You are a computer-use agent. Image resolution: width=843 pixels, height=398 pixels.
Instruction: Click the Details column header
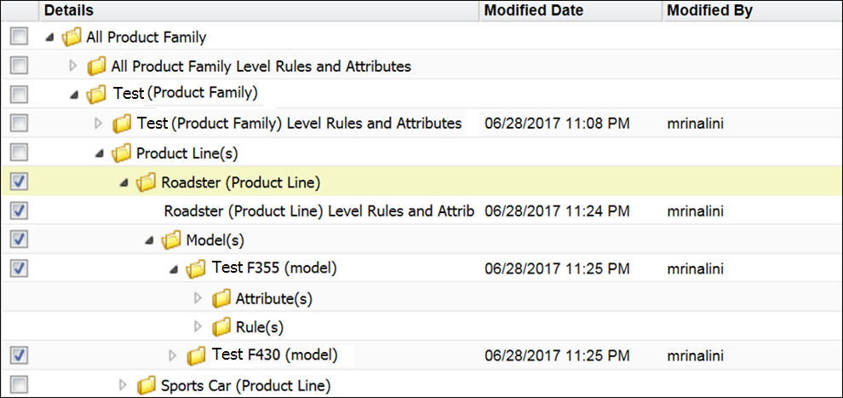tap(68, 10)
